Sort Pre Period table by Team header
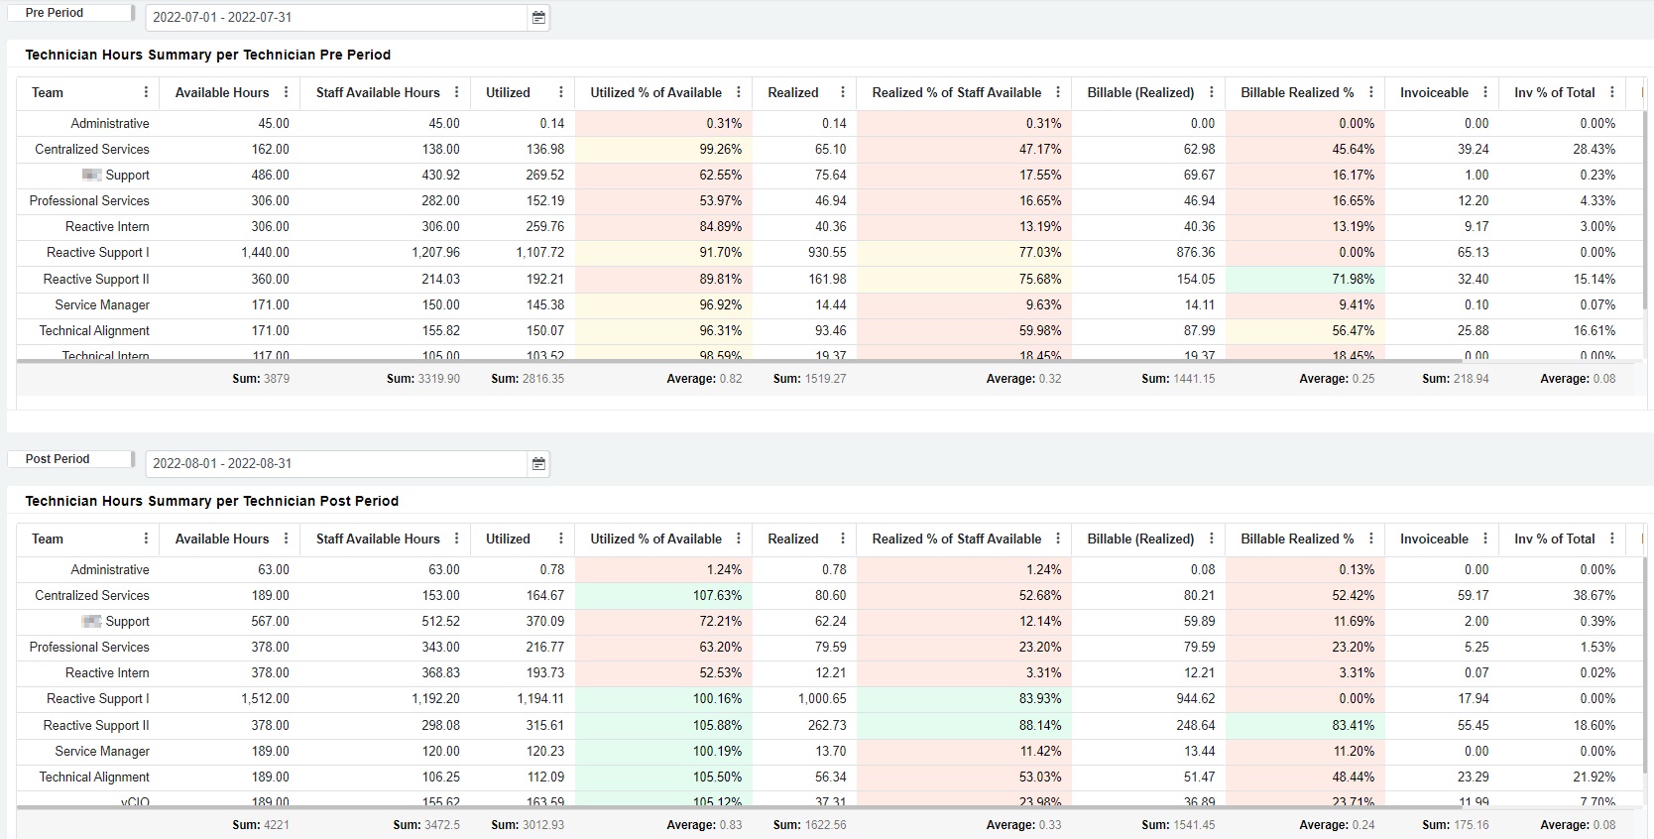The width and height of the screenshot is (1654, 839). (48, 92)
